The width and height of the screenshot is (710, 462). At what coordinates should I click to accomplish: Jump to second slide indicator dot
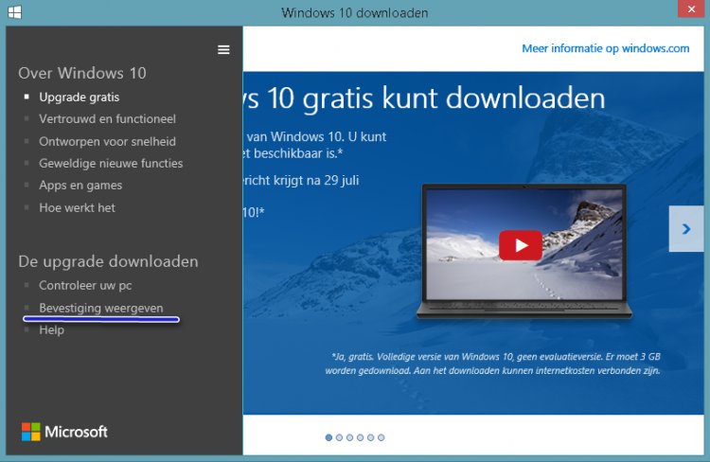click(x=339, y=437)
